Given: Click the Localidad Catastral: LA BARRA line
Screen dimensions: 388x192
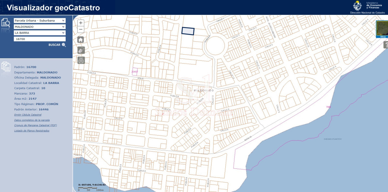Looking at the screenshot, I should pos(37,83).
